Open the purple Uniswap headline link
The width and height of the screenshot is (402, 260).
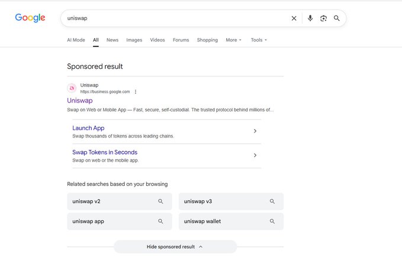pyautogui.click(x=80, y=101)
